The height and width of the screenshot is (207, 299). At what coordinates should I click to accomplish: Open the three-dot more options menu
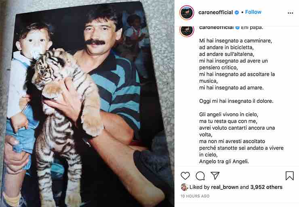click(290, 13)
